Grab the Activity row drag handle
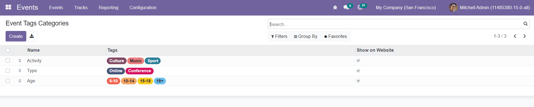This screenshot has height=107, width=534. 20,61
